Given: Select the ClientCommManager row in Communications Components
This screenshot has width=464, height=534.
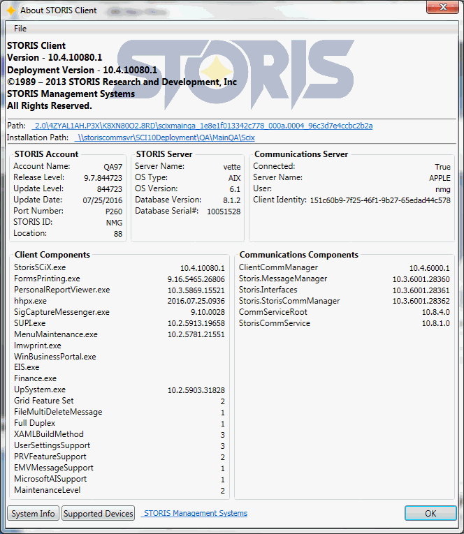Looking at the screenshot, I should point(278,267).
